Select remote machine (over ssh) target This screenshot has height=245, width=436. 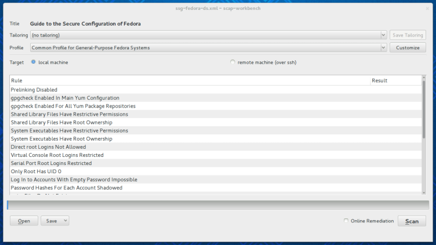point(232,62)
